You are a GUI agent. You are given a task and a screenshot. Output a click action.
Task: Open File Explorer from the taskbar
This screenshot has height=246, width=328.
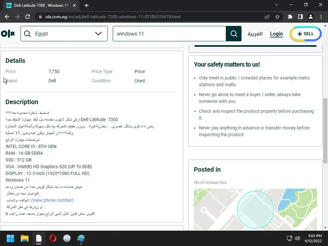24,238
